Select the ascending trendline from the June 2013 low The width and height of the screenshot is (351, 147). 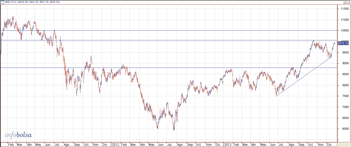(304, 77)
